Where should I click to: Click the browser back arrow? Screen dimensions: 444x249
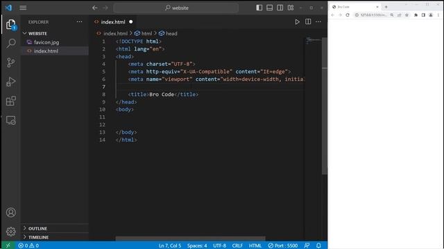333,15
